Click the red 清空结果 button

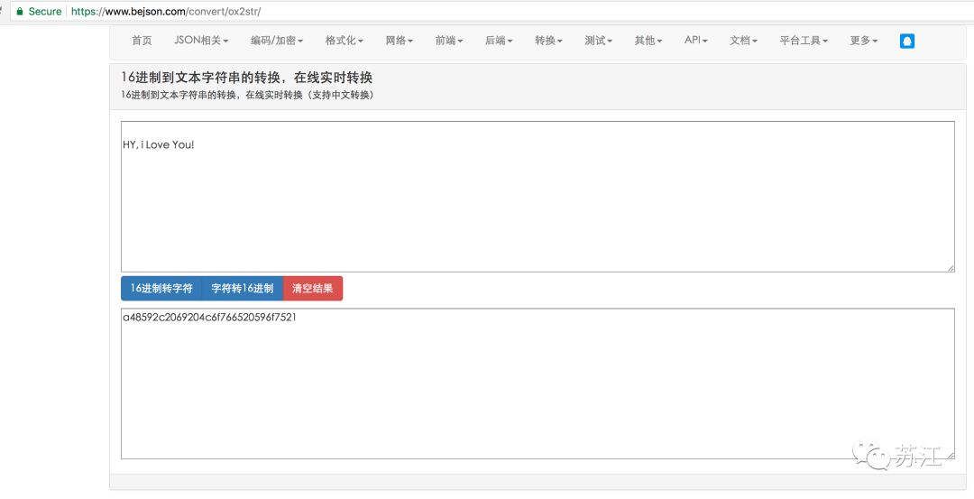(312, 289)
